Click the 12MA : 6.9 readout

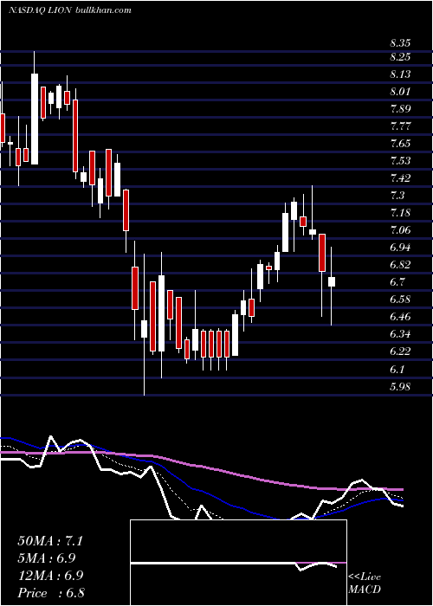50,576
